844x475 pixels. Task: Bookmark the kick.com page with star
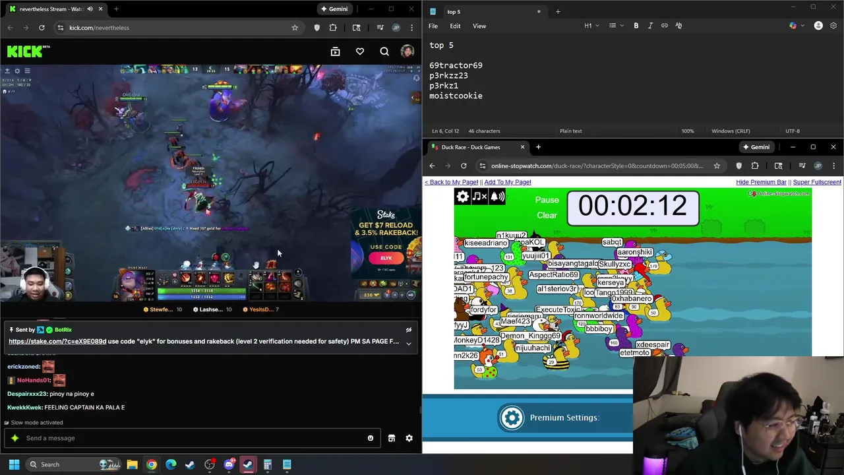coord(295,28)
